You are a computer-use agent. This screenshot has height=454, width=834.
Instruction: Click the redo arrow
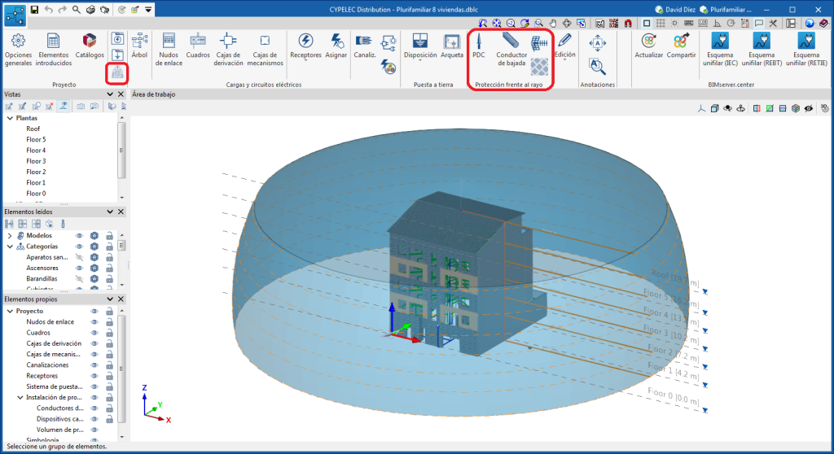[62, 10]
